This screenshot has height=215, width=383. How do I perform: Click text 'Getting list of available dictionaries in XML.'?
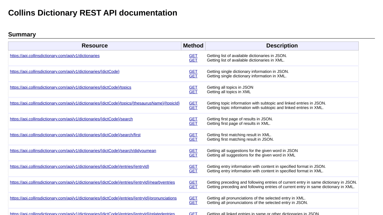pos(245,60)
